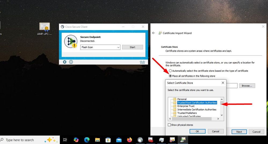Click the Cisco logo in Secure Client
This screenshot has width=268, height=144.
click(x=142, y=62)
